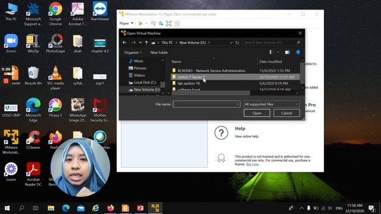Click the Help question mark icon
This screenshot has width=381, height=214.
coord(221,133)
